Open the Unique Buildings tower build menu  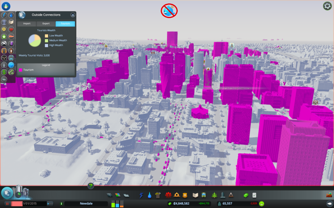point(222,195)
